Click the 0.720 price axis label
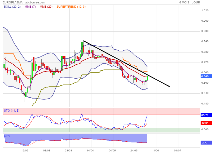Image resolution: width=212 pixels, height=153 pixels. click(x=205, y=62)
